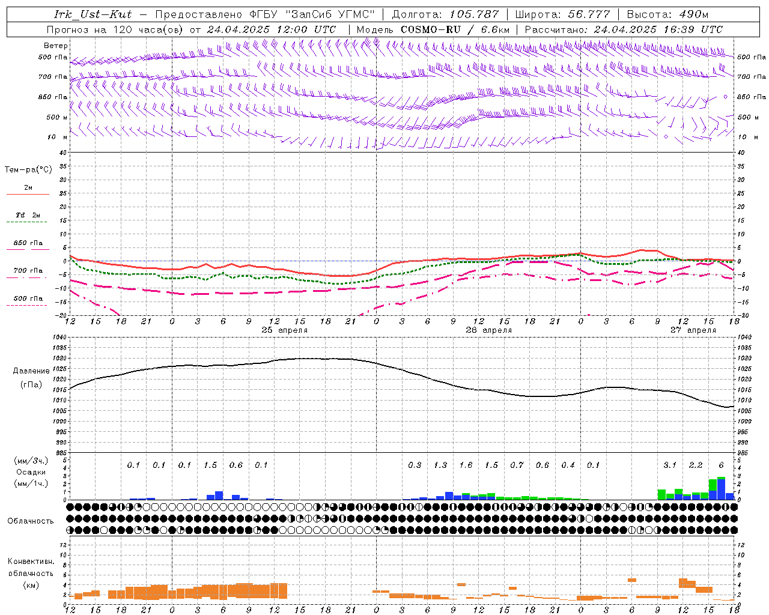Select the (мм/3ч.) unit label

coord(31,461)
